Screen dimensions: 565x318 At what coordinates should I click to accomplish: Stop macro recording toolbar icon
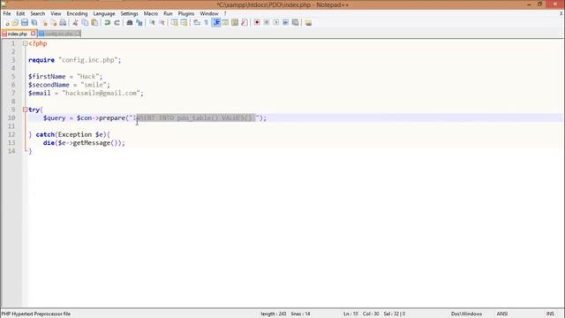(x=267, y=23)
